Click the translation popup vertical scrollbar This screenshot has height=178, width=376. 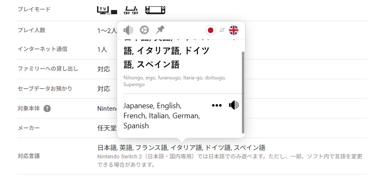click(243, 92)
